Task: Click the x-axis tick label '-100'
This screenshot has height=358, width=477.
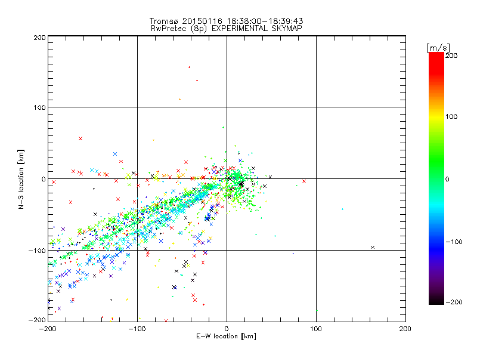Action: pos(137,329)
